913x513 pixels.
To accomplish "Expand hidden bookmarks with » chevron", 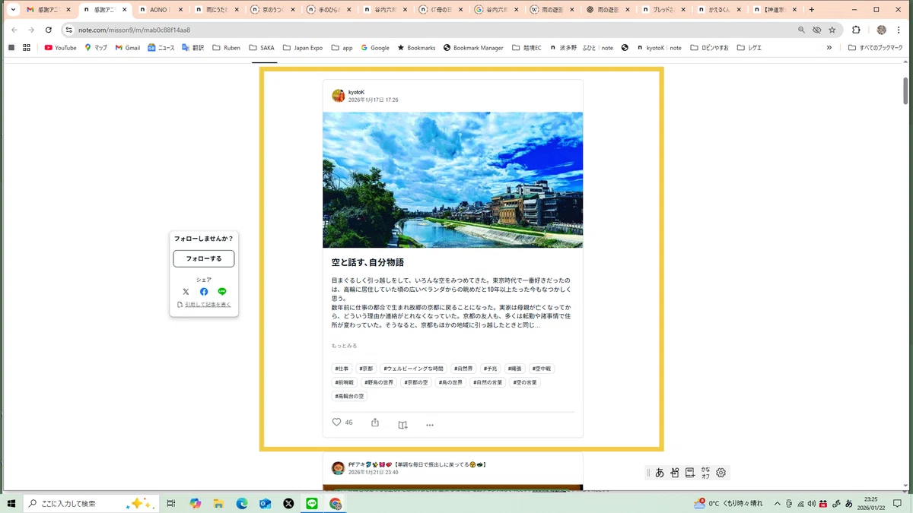I will coord(829,47).
